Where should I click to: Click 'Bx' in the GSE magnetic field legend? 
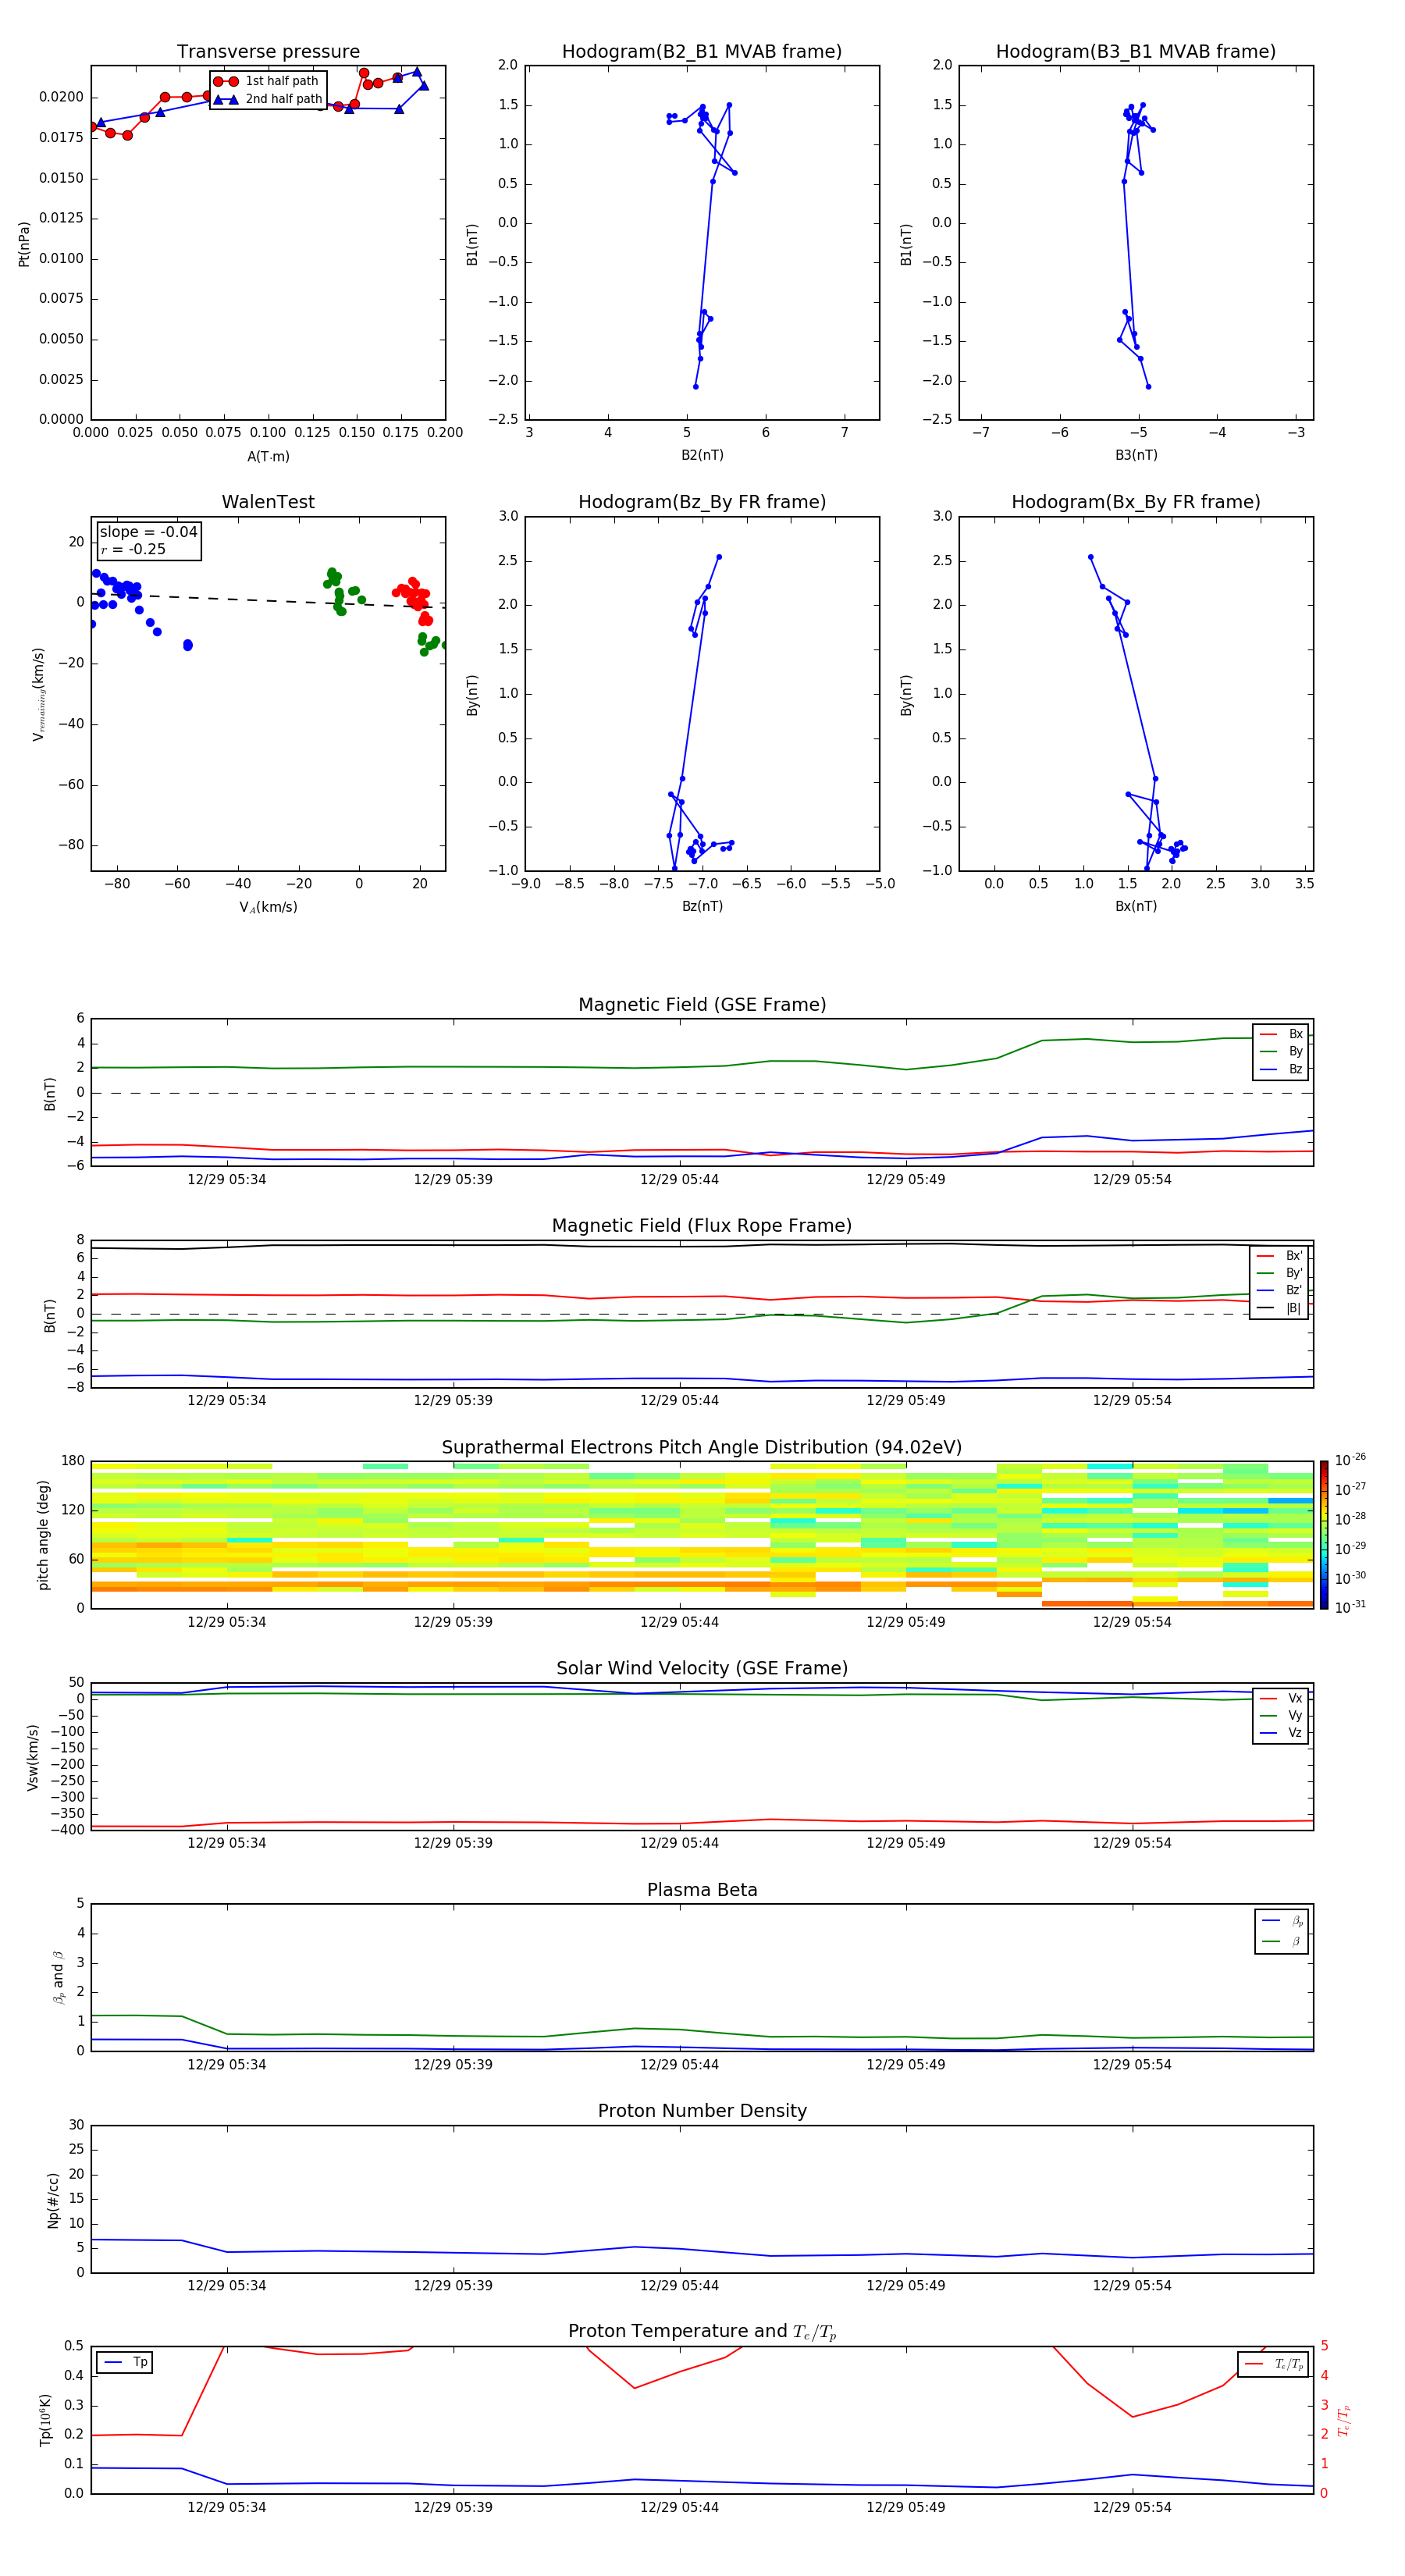[x=1295, y=1034]
